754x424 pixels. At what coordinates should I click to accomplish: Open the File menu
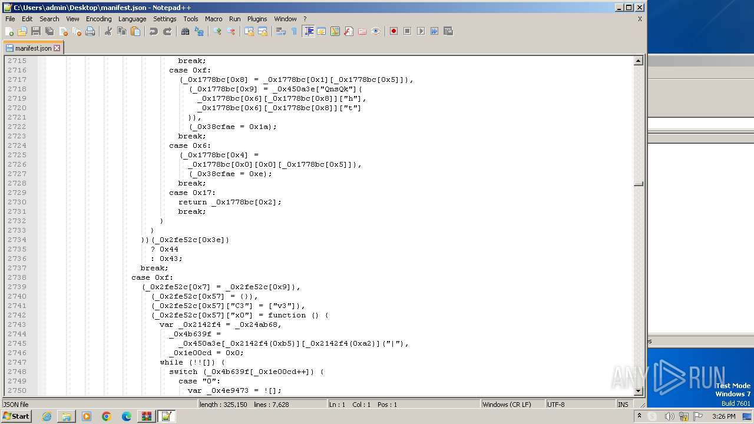tap(10, 19)
